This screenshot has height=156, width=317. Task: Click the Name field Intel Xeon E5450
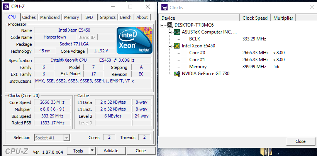click(x=75, y=30)
